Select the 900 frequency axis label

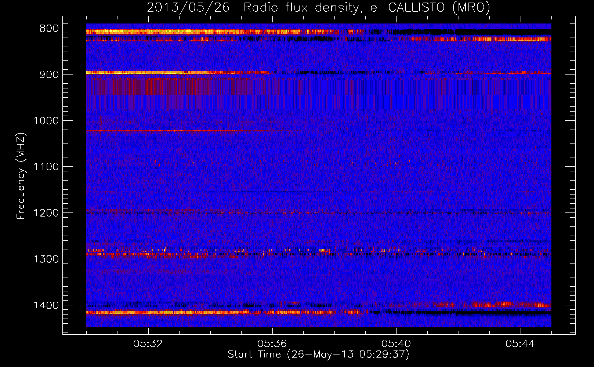coord(49,75)
